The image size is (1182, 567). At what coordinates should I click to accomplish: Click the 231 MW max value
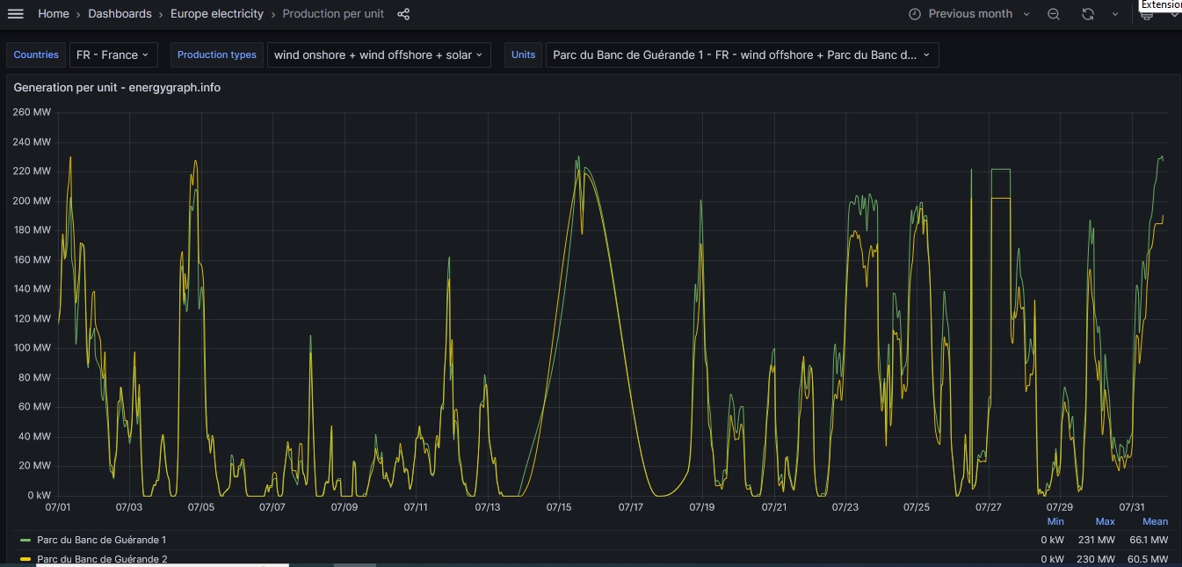point(1099,540)
